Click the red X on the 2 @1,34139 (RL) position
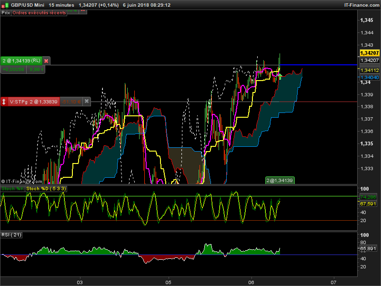The image size is (381, 286). [46, 61]
